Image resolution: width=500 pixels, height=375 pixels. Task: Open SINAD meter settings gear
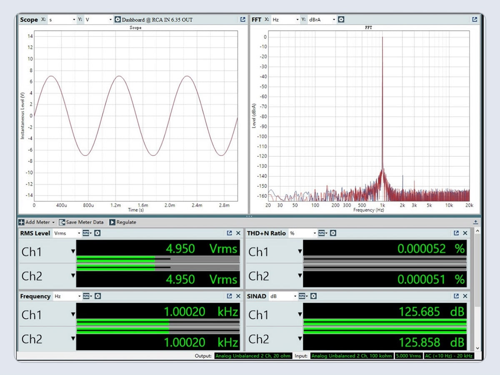click(x=314, y=296)
